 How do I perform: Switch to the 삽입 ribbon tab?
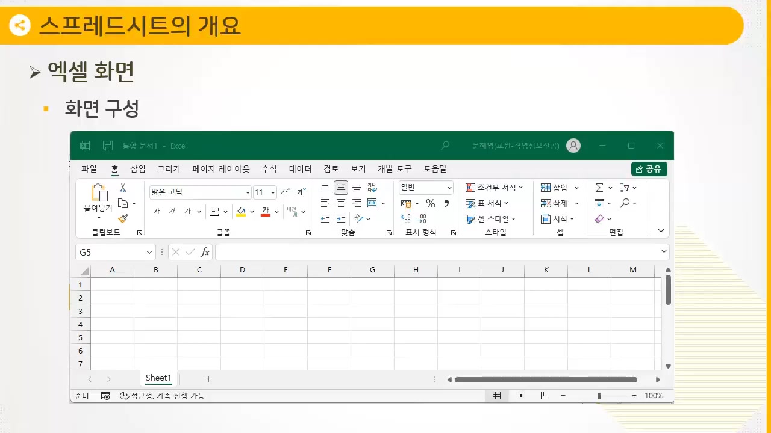tap(137, 169)
